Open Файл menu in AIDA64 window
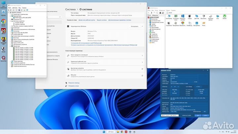The width and height of the screenshot is (238, 134). pyautogui.click(x=149, y=10)
